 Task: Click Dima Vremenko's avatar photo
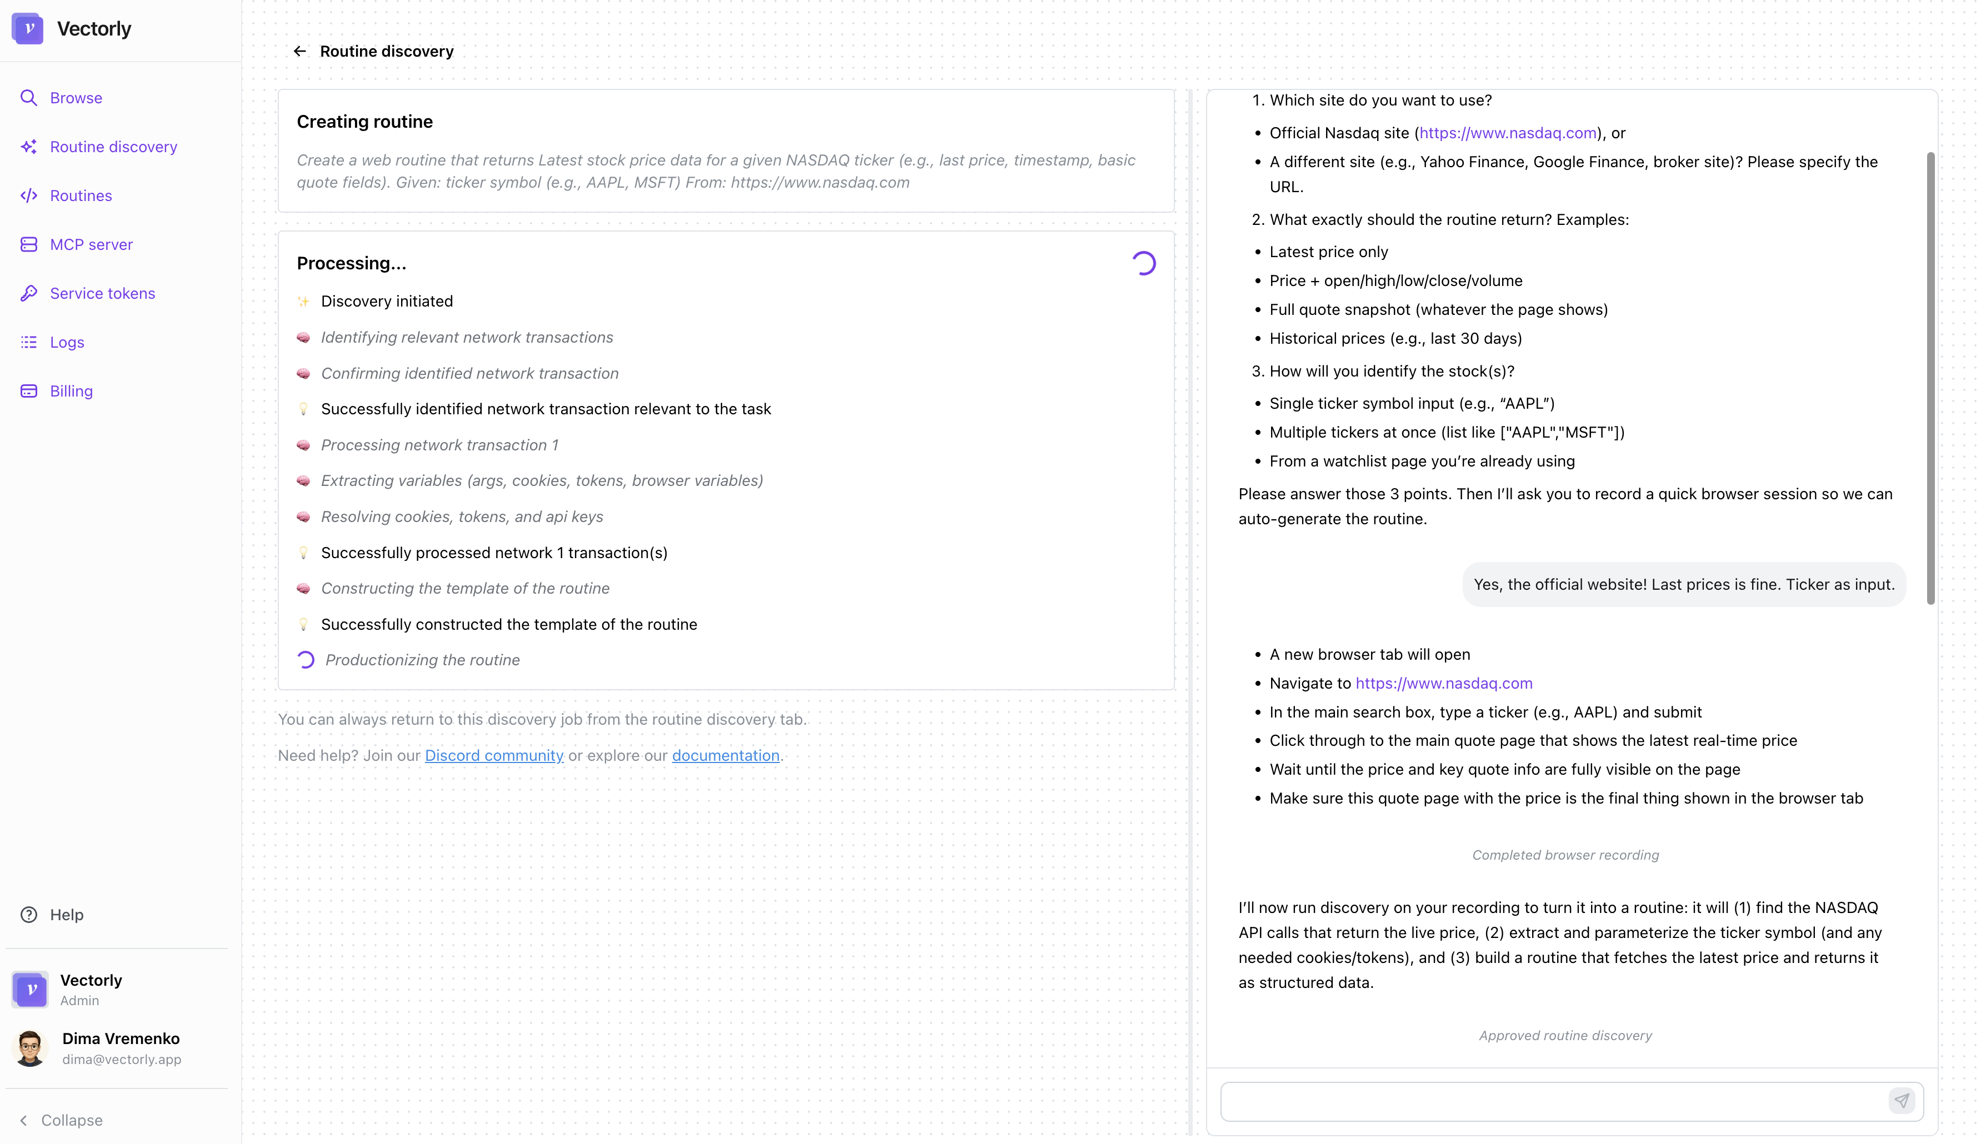tap(30, 1047)
